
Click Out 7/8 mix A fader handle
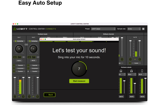pyautogui.click(x=130, y=41)
